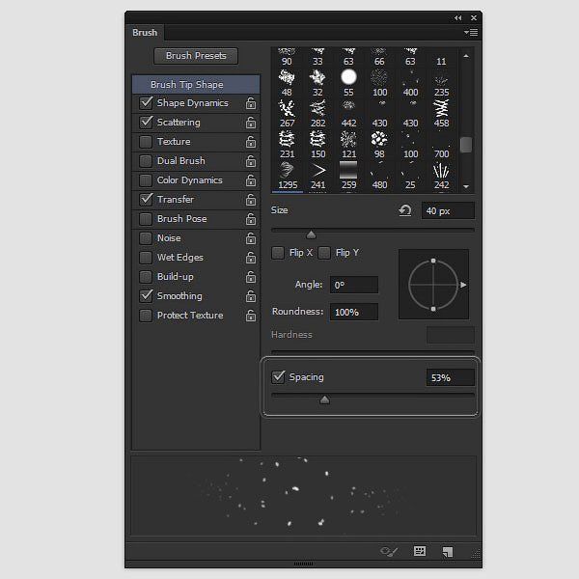Select brush tip 1295

coord(288,176)
